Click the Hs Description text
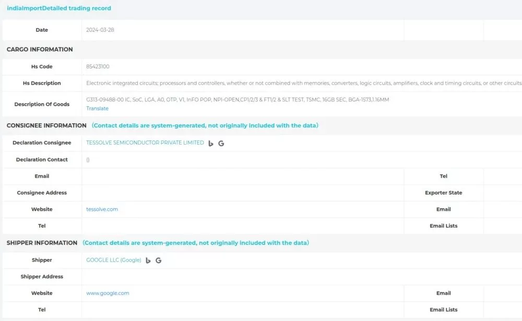522x321 pixels. pos(303,84)
